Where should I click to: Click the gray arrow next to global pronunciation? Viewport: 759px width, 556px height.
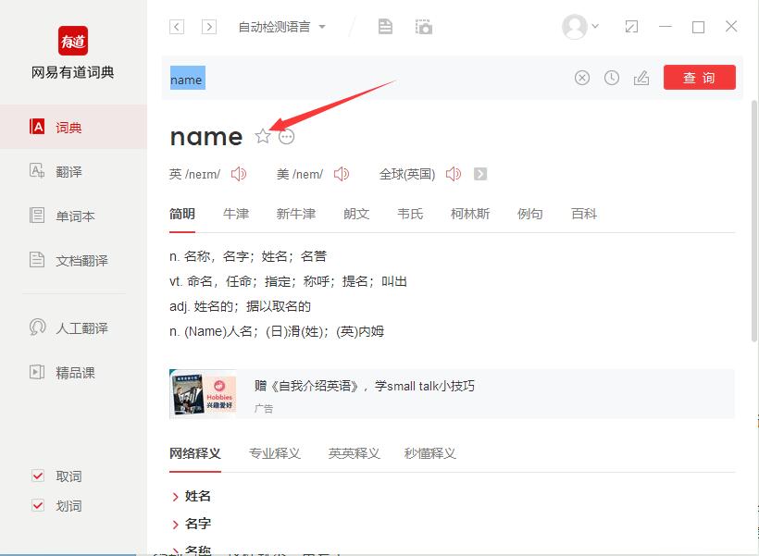pos(480,174)
